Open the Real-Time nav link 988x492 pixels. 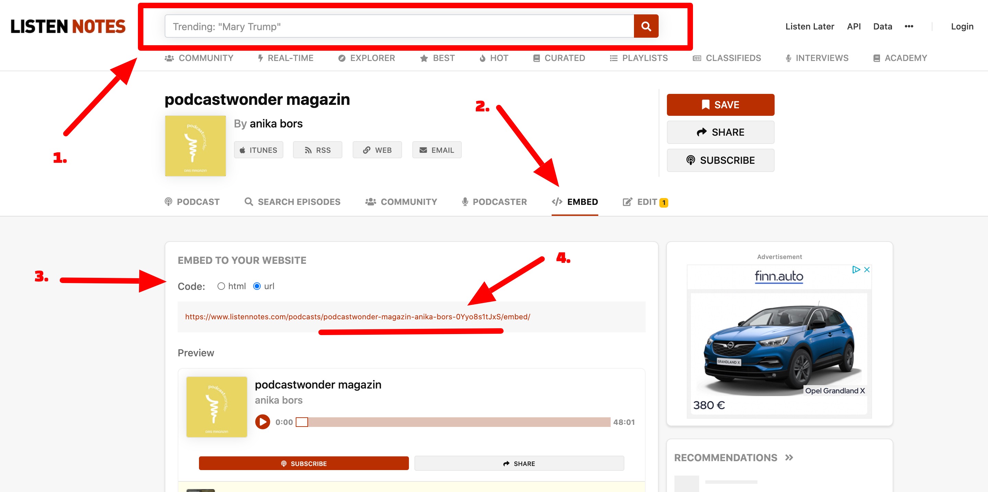coord(285,58)
